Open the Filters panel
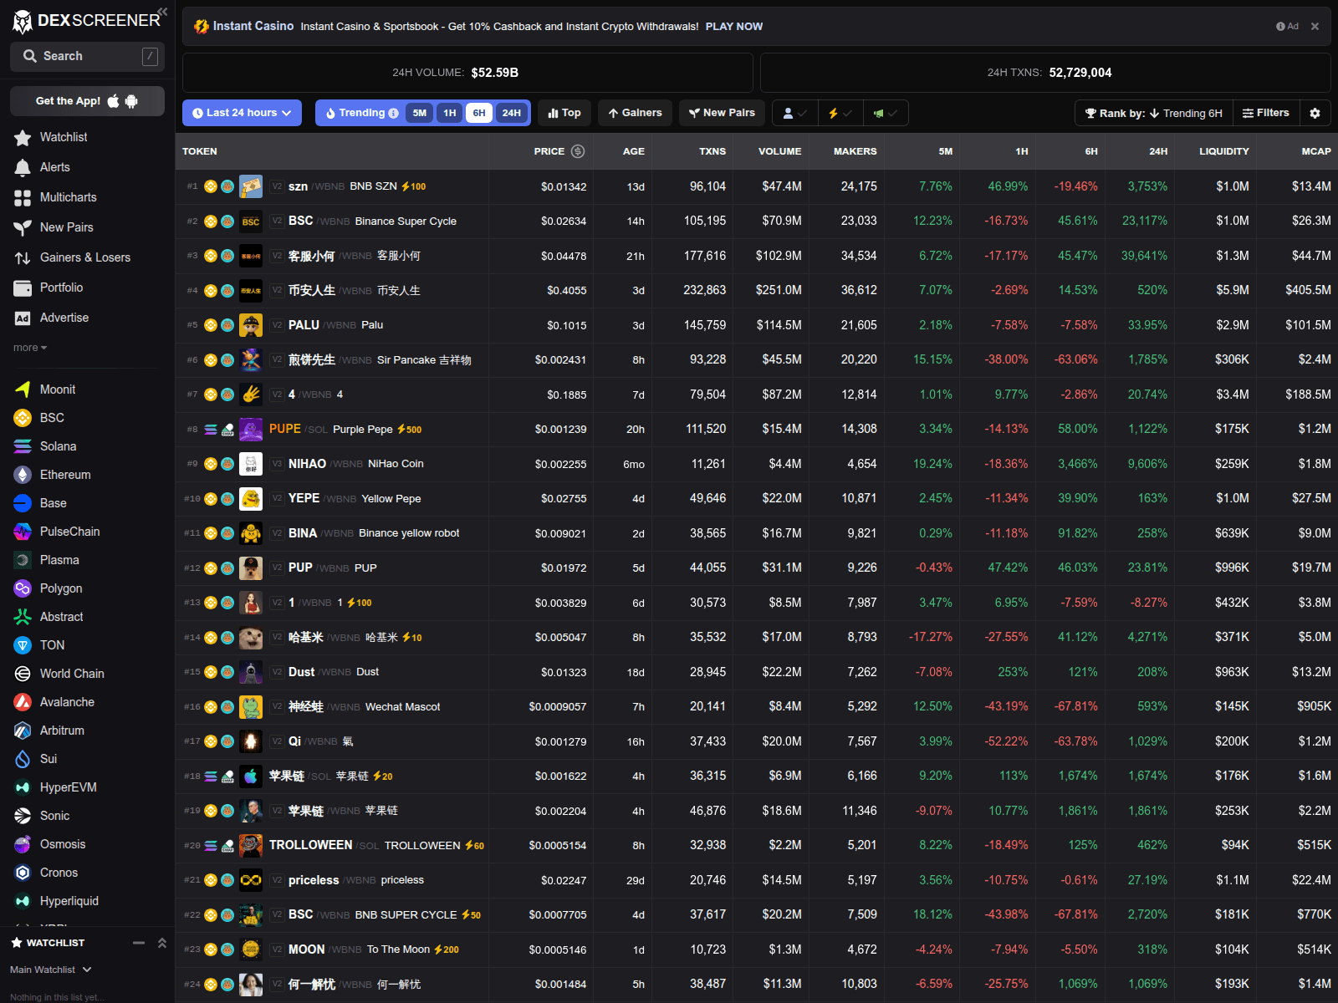 click(x=1265, y=113)
